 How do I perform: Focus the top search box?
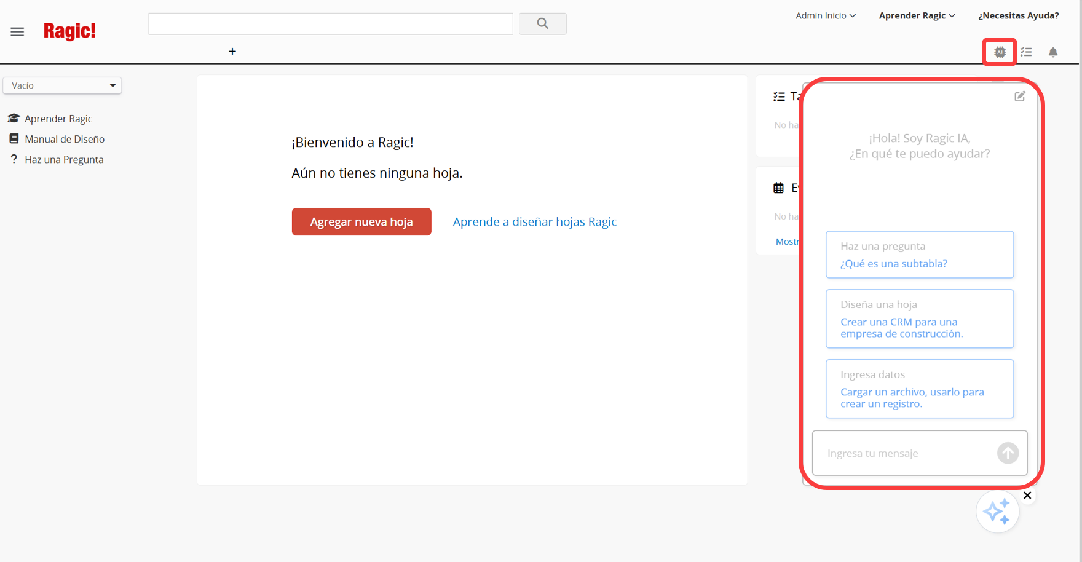[331, 23]
